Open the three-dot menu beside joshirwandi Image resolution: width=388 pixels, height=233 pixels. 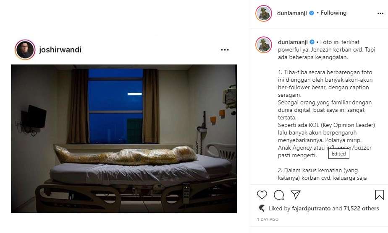pos(225,50)
